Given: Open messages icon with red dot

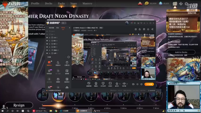Looking at the screenshot, I should 132,23.
